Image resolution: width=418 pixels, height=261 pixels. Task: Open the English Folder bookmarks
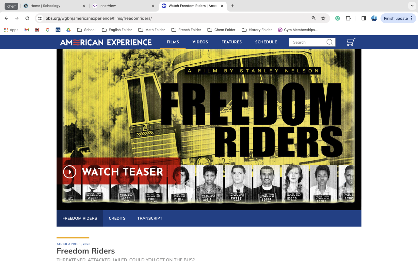tap(117, 30)
